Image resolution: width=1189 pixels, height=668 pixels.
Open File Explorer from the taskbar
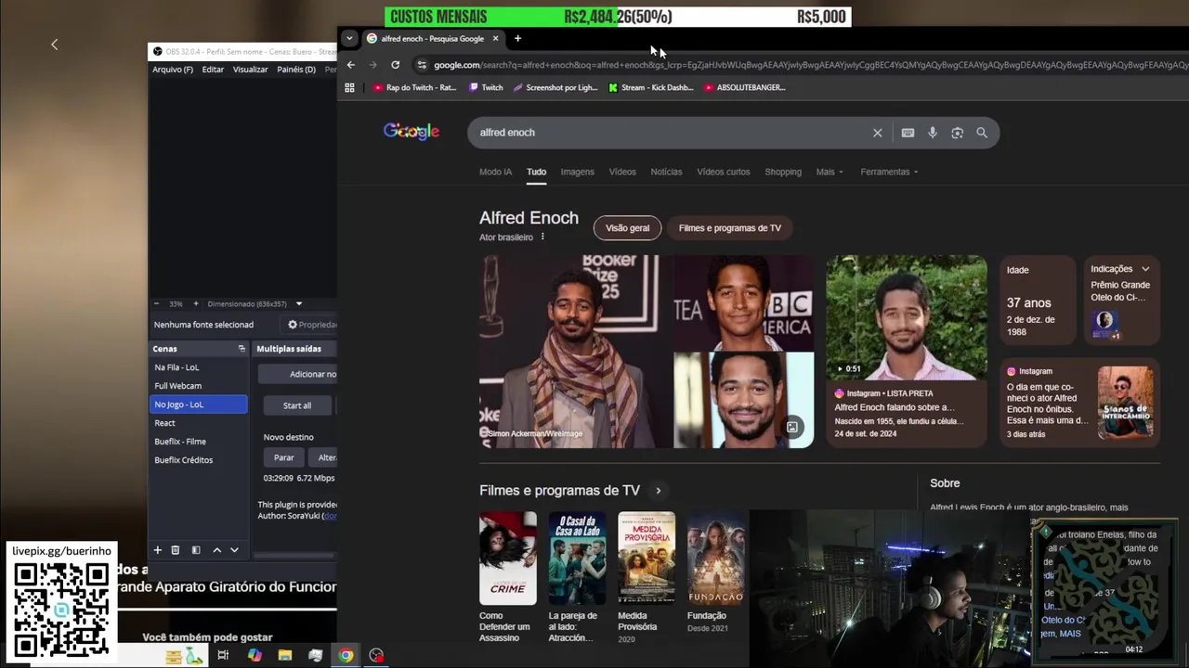click(285, 655)
